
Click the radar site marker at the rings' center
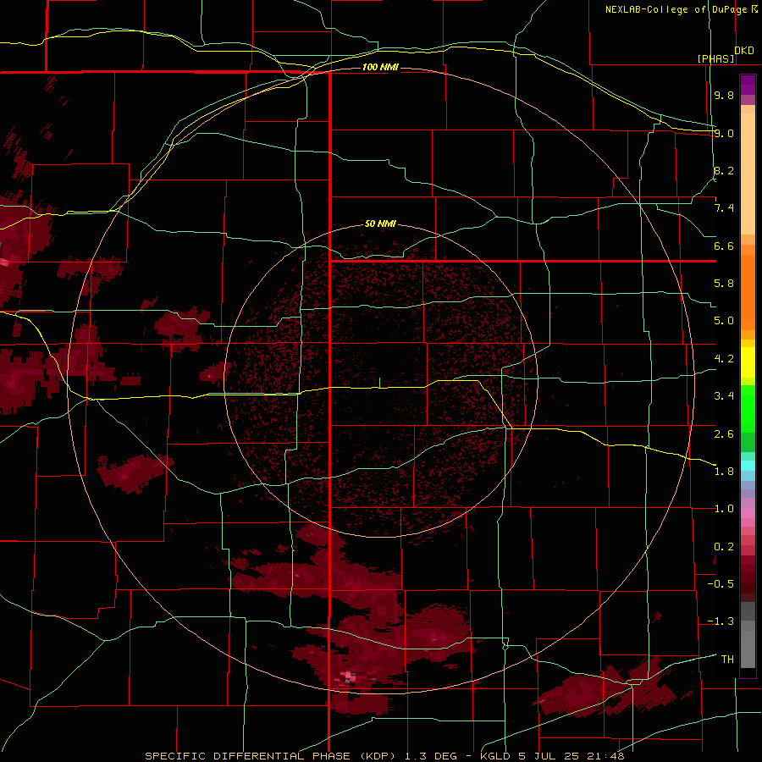click(380, 382)
